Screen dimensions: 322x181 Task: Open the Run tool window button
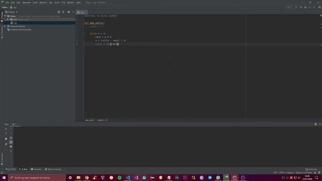tap(23, 169)
